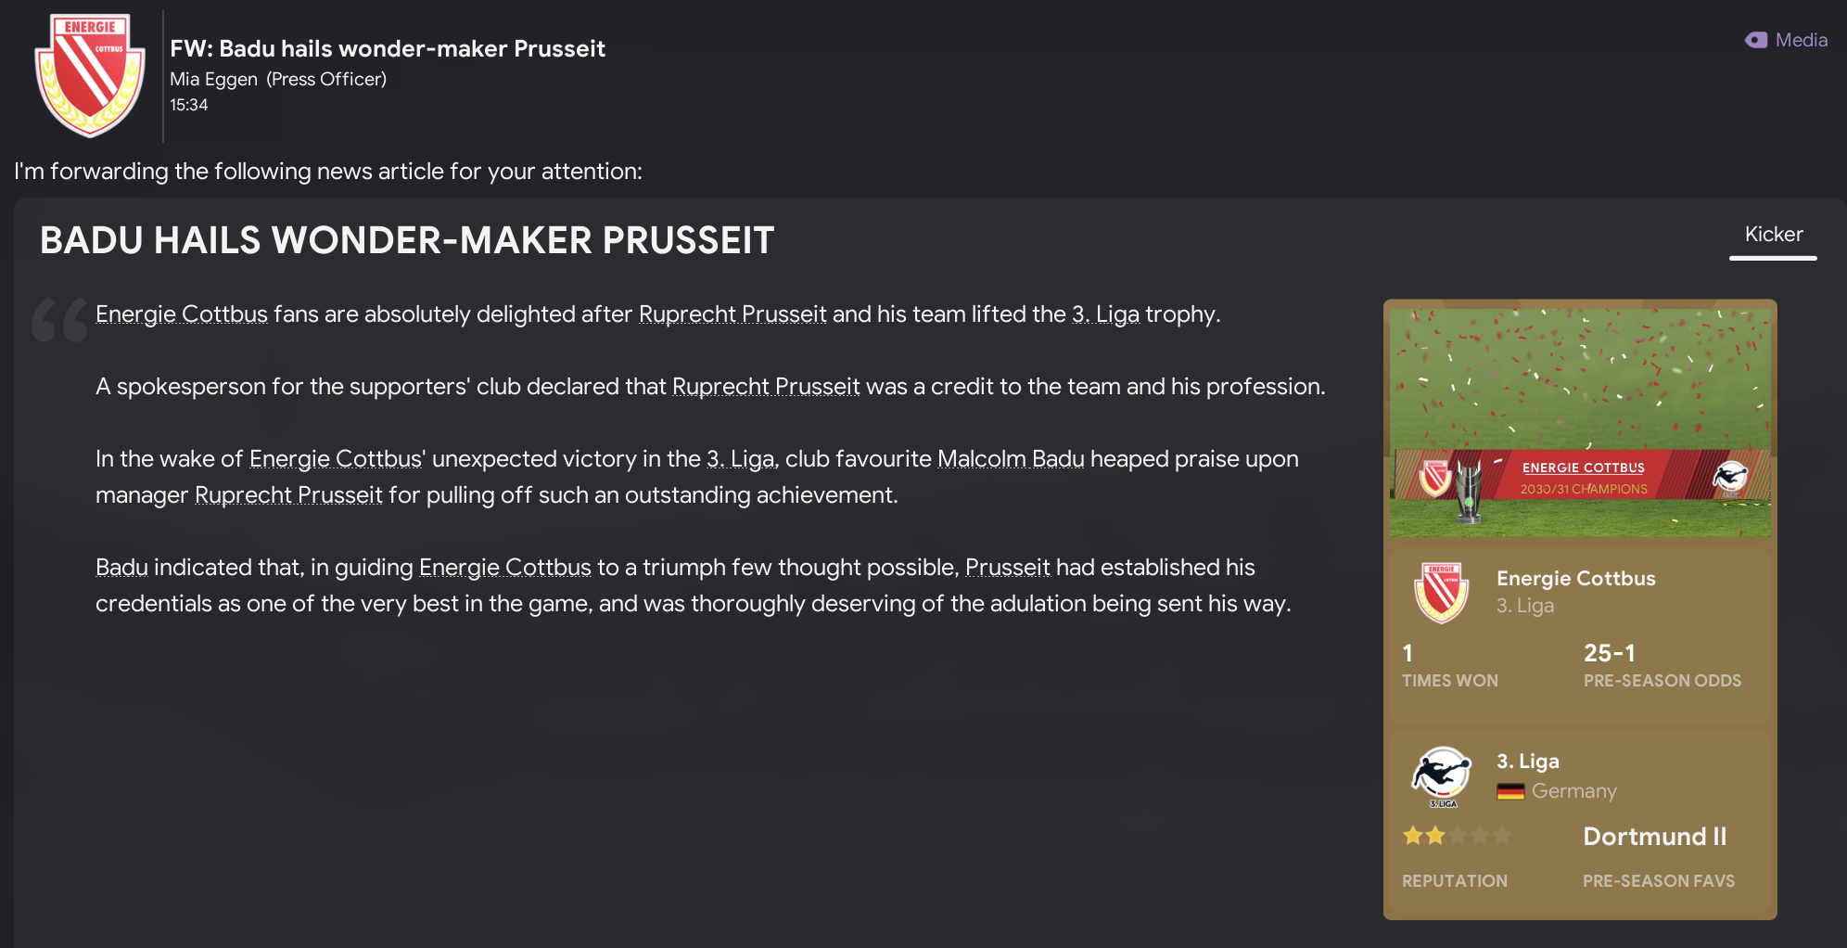The width and height of the screenshot is (1847, 948).
Task: Select the Kicker source tab
Action: click(x=1773, y=235)
